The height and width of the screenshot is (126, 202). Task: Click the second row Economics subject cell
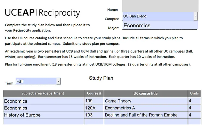(x=43, y=108)
